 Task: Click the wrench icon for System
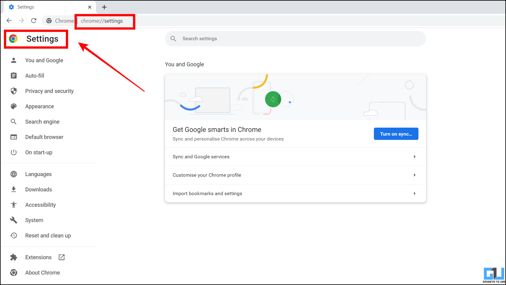14,220
